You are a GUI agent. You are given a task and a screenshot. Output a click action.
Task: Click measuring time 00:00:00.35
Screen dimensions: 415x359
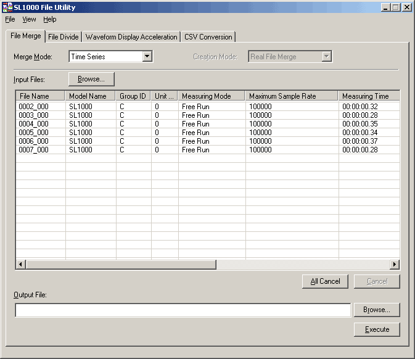pos(360,124)
